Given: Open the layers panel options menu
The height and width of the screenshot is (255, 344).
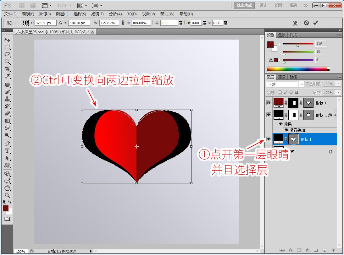Looking at the screenshot, I should (x=339, y=77).
